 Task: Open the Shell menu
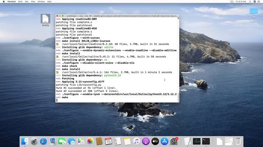tap(20, 2)
